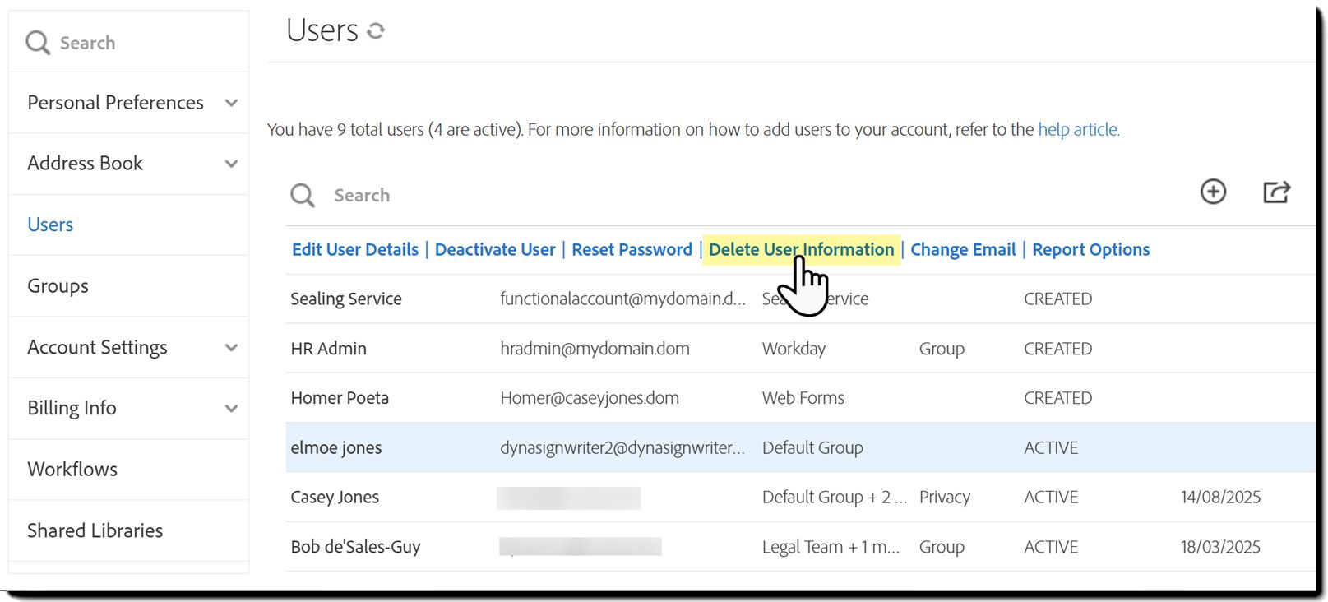Click the add user plus icon
This screenshot has height=602, width=1328.
(x=1213, y=192)
